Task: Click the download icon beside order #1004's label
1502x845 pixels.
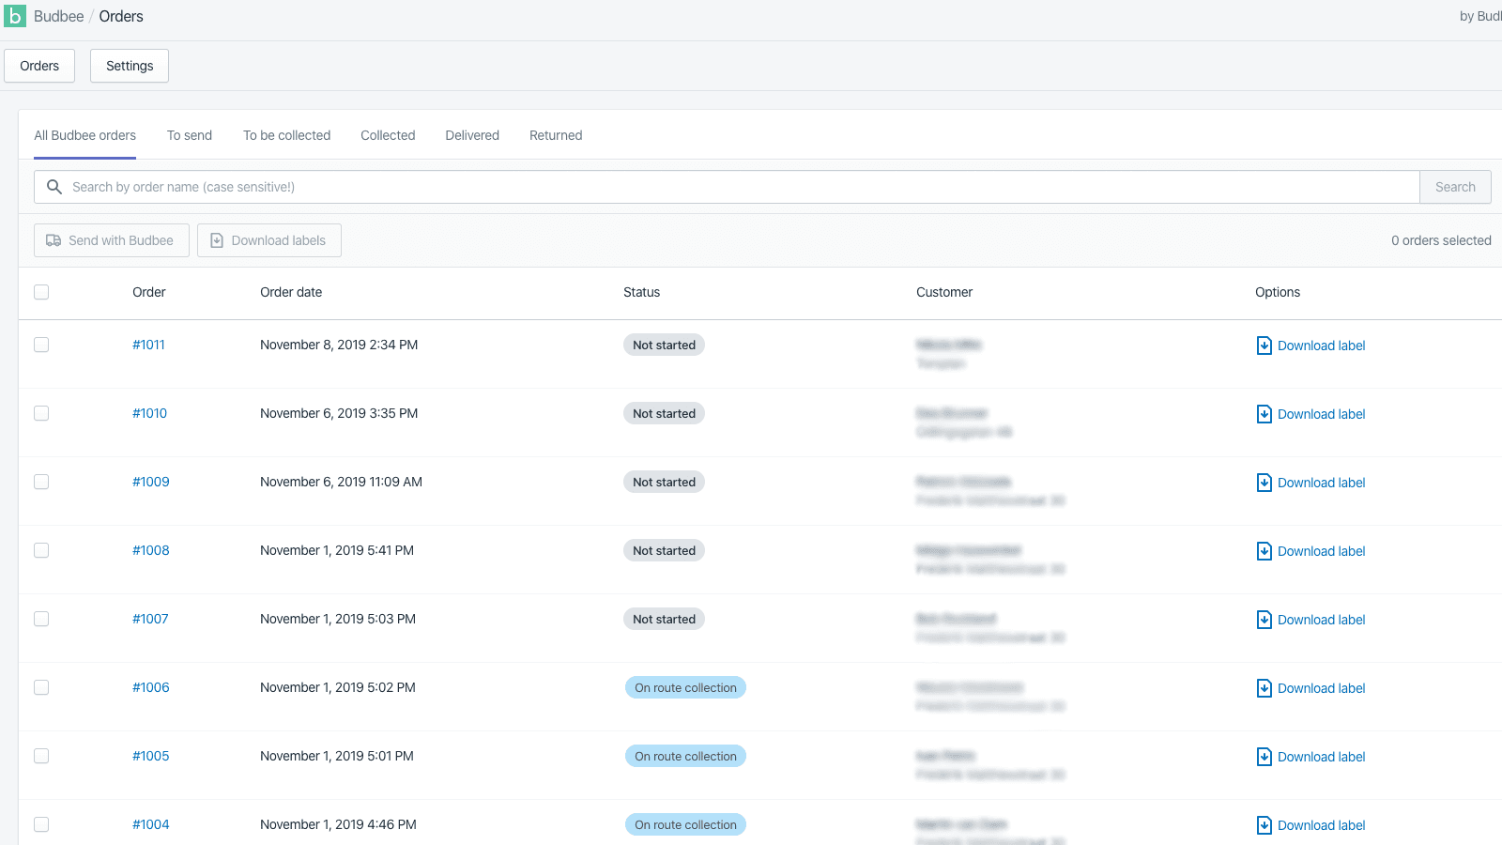Action: 1264,824
